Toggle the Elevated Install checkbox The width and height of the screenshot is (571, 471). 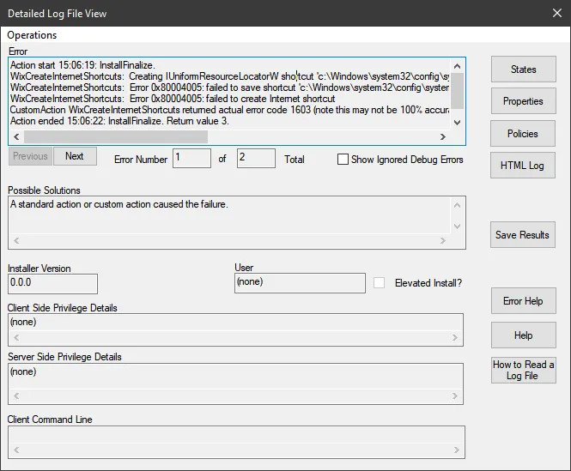point(379,283)
